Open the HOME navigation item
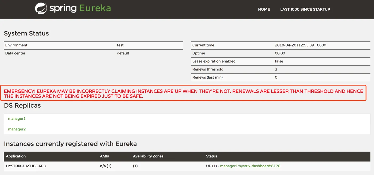Image resolution: width=374 pixels, height=175 pixels. point(264,9)
